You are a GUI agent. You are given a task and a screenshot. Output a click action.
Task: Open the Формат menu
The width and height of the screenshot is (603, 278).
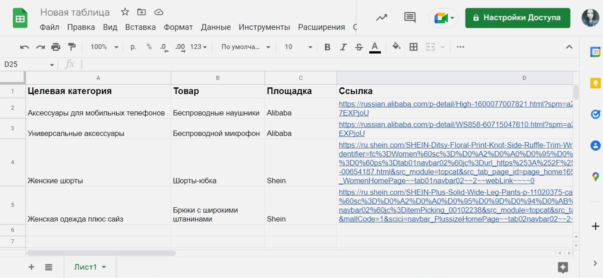[178, 27]
